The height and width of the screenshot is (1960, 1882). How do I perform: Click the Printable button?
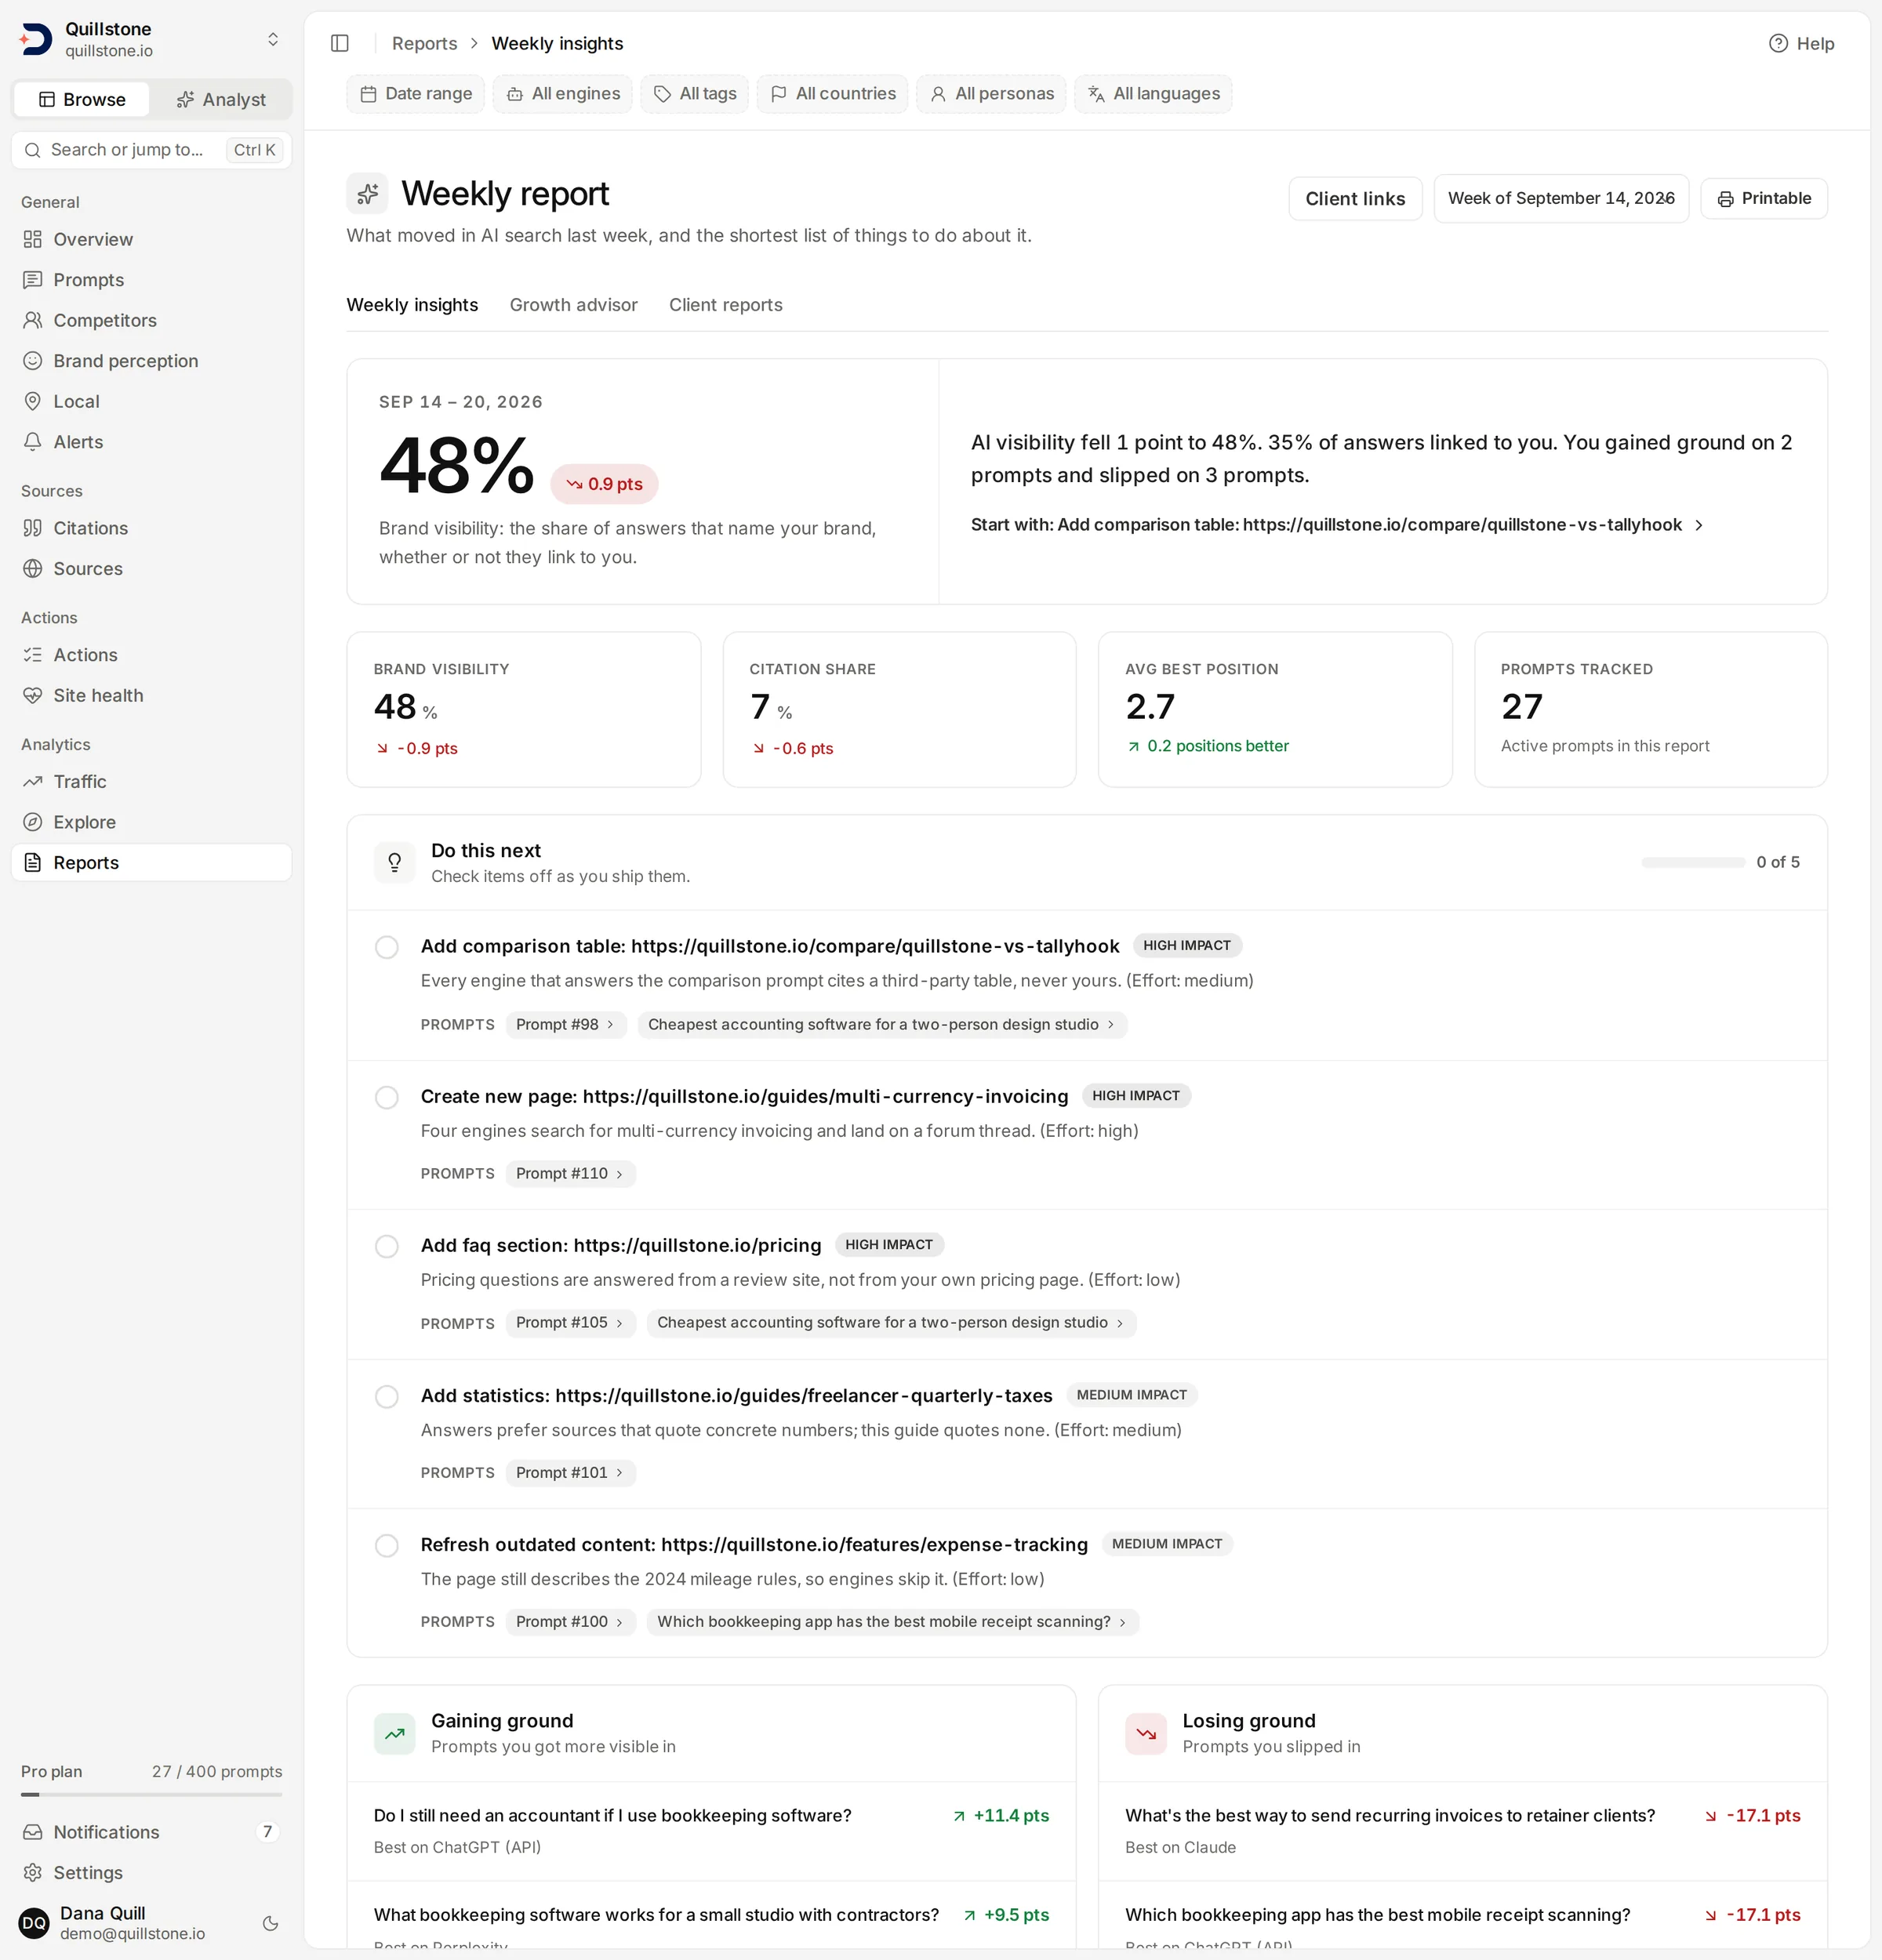1764,198
